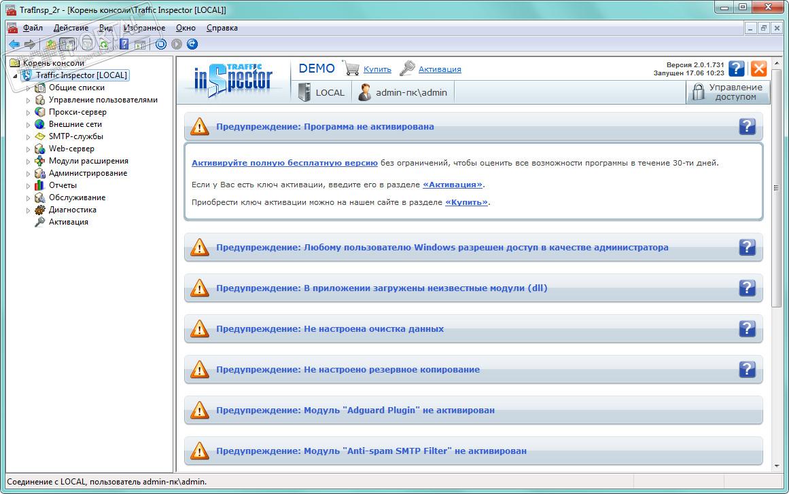Toggle the action pane toolbar icon
Viewport: 789px width, 494px height.
pyautogui.click(x=140, y=44)
